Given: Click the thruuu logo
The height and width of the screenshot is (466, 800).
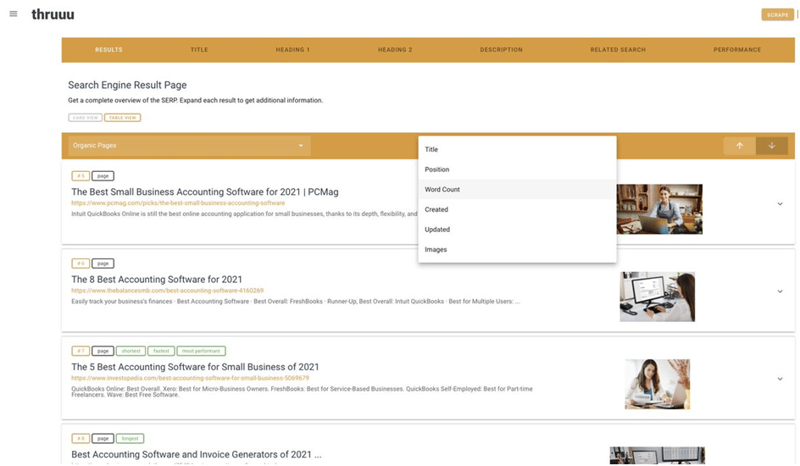Looking at the screenshot, I should coord(53,14).
